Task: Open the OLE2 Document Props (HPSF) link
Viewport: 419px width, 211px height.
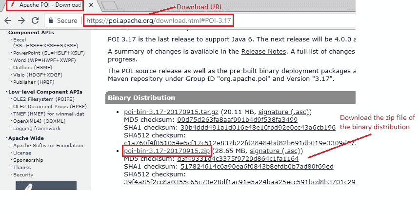Action: tap(50, 106)
